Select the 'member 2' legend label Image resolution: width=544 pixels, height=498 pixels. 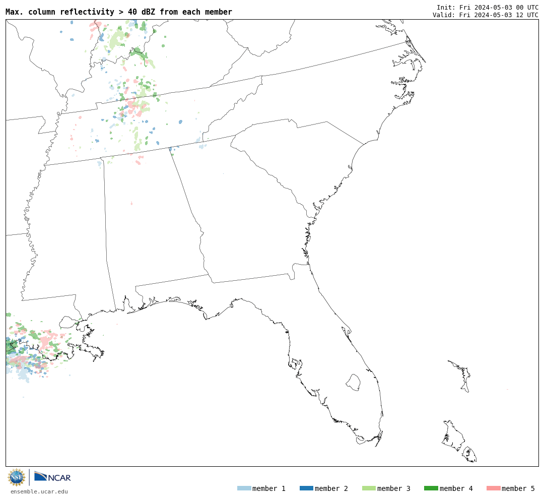[331, 488]
